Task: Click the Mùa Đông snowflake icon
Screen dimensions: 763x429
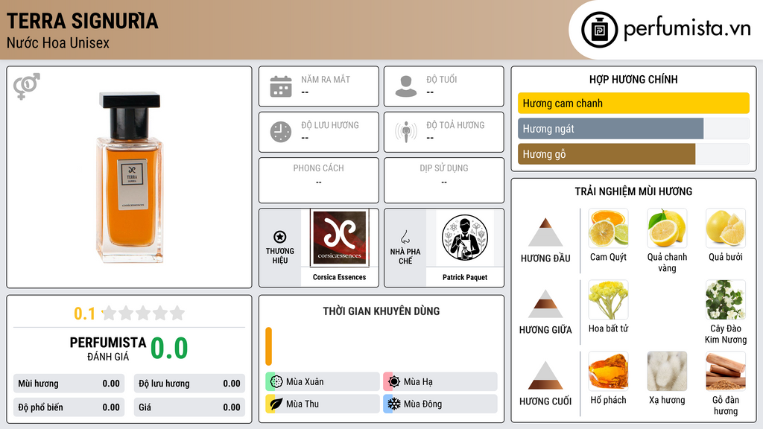Action: tap(394, 404)
